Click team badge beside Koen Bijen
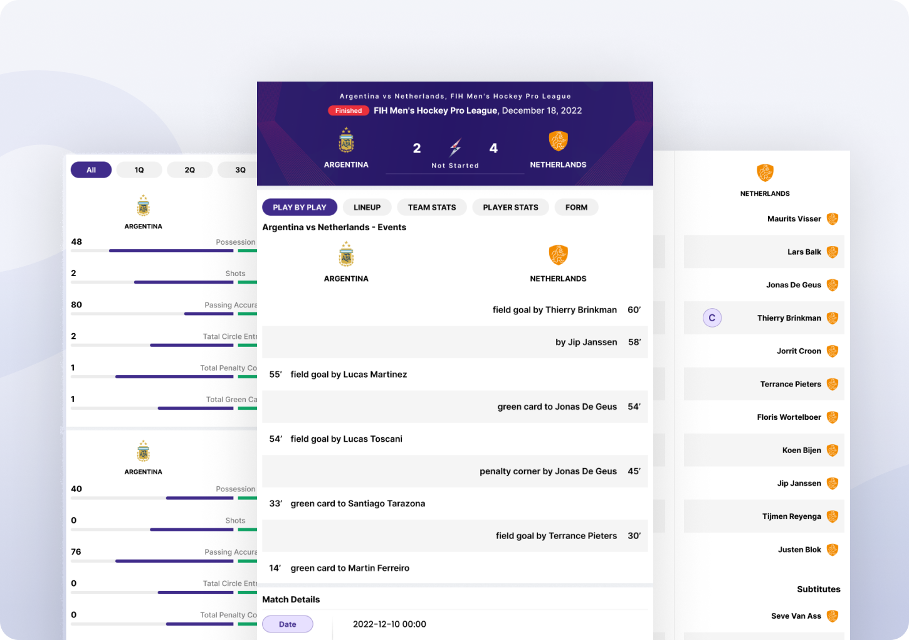Image resolution: width=909 pixels, height=640 pixels. click(833, 451)
